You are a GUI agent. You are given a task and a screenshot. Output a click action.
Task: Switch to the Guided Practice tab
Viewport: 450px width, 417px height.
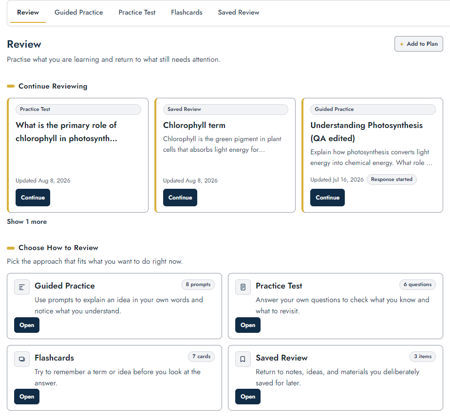pos(78,13)
